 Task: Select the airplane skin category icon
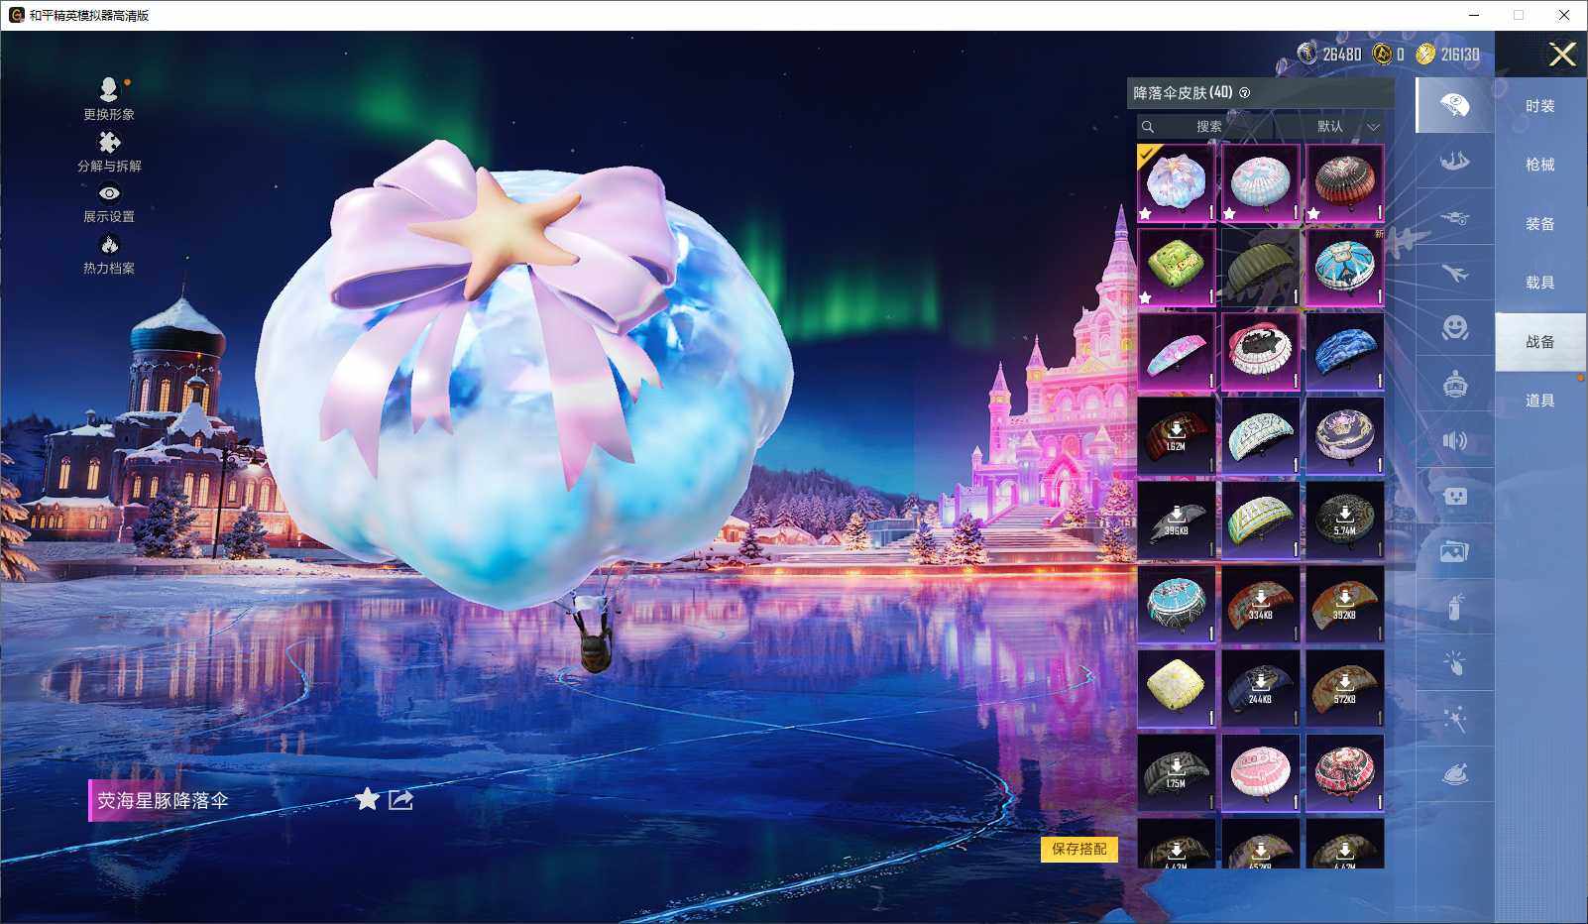click(x=1454, y=273)
